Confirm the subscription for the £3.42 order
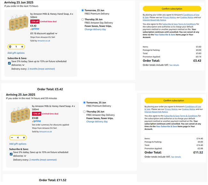This screenshot has width=208, height=185. [172, 9]
